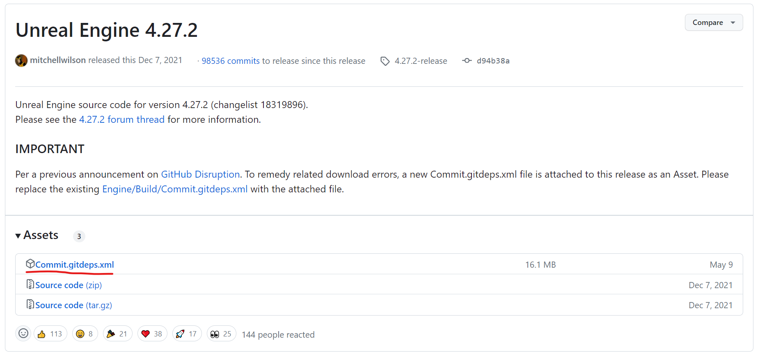This screenshot has width=760, height=361.
Task: Click mitchellwilson avatar image
Action: pos(21,61)
